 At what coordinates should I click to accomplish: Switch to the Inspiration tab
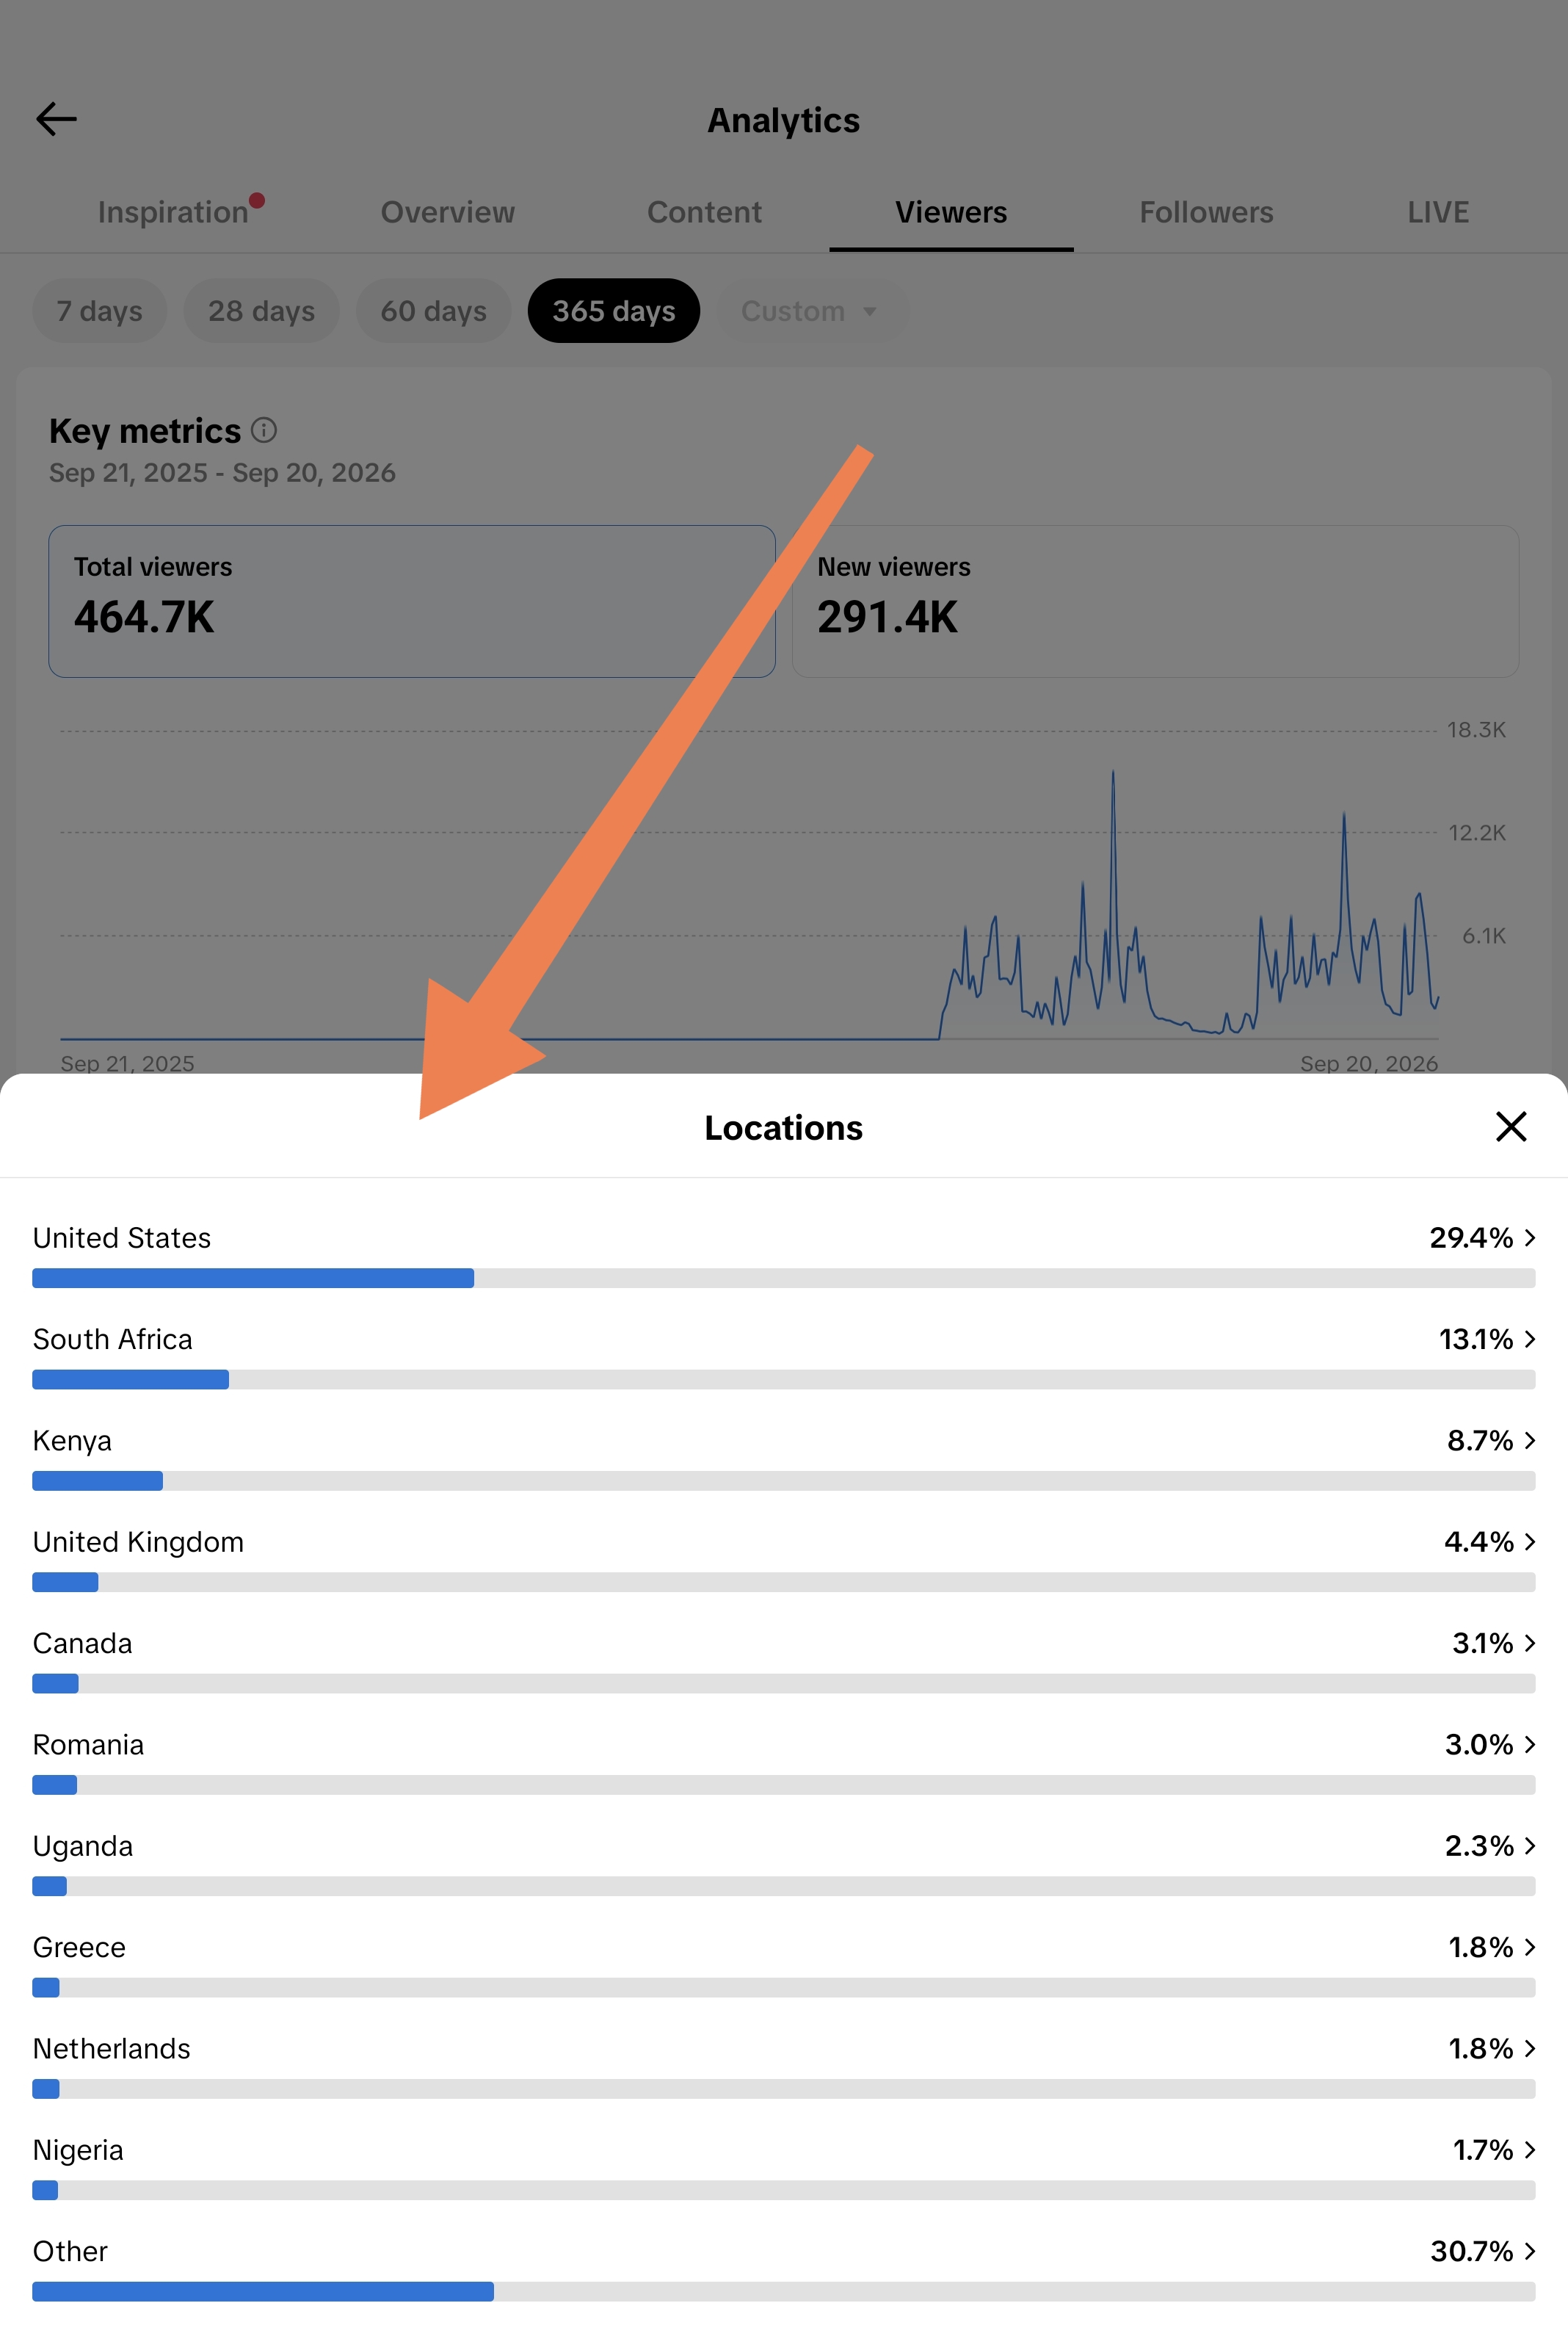(174, 212)
